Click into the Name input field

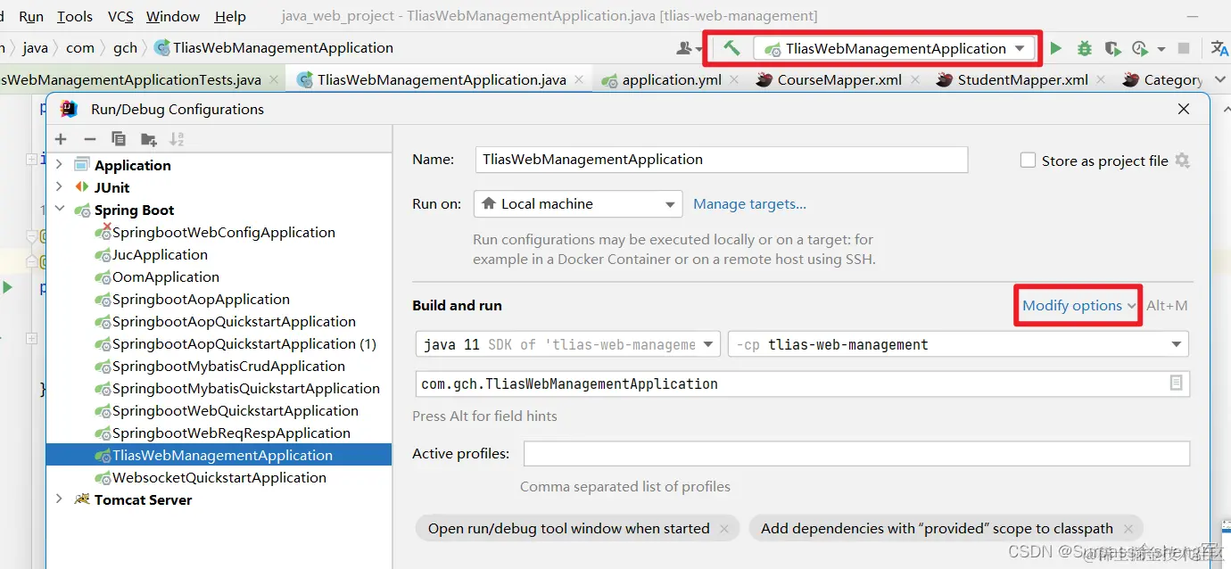pos(722,160)
